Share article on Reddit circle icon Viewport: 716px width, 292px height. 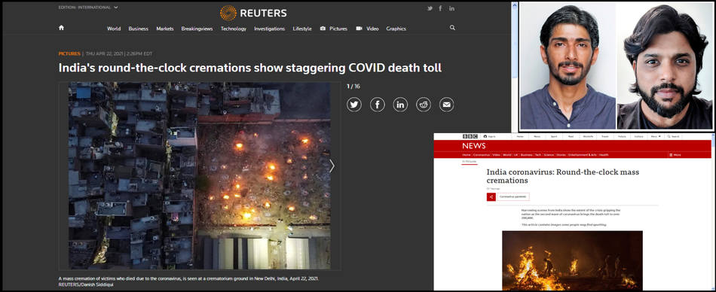(x=424, y=105)
